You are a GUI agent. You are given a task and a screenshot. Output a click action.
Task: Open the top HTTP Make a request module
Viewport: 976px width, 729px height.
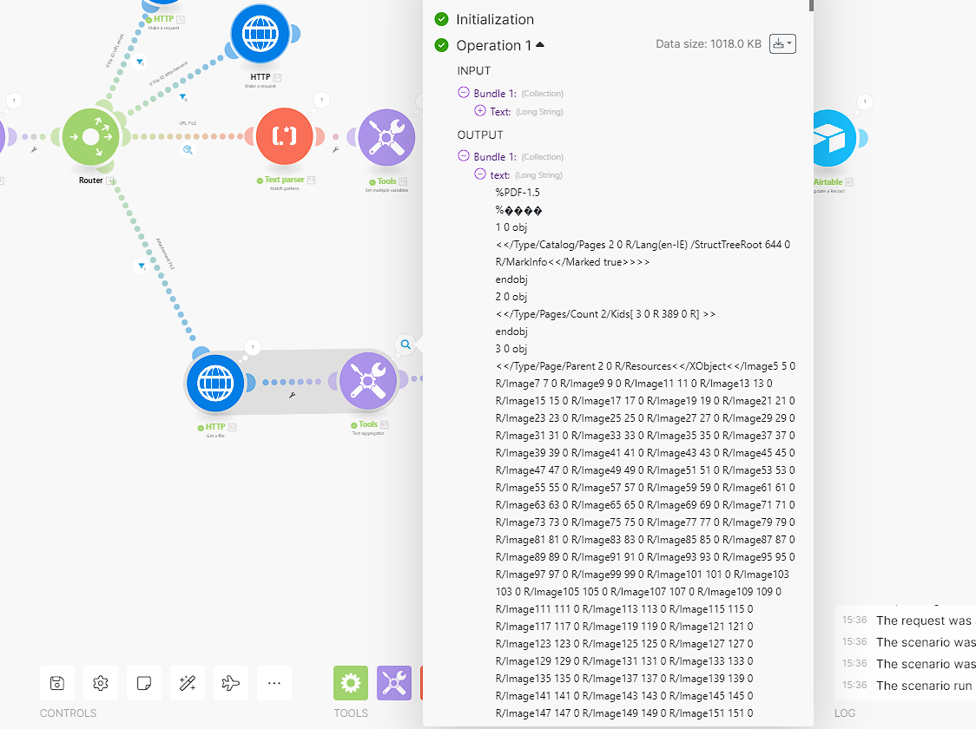click(260, 34)
